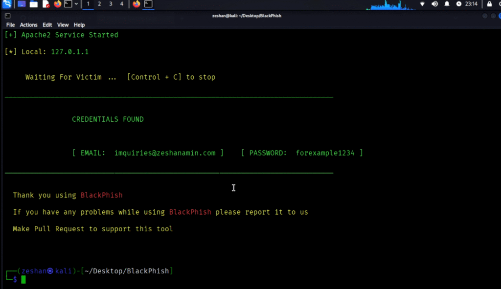Open the Help menu

[x=79, y=25]
